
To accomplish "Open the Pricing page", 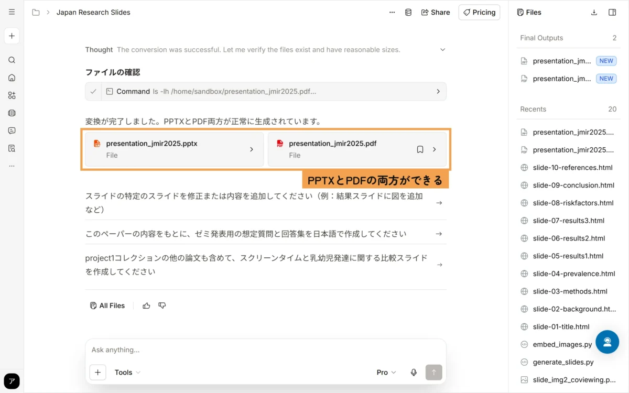I will click(479, 12).
